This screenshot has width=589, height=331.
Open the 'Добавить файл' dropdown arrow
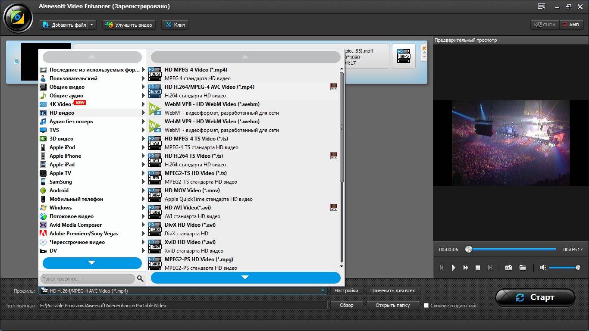coord(92,25)
